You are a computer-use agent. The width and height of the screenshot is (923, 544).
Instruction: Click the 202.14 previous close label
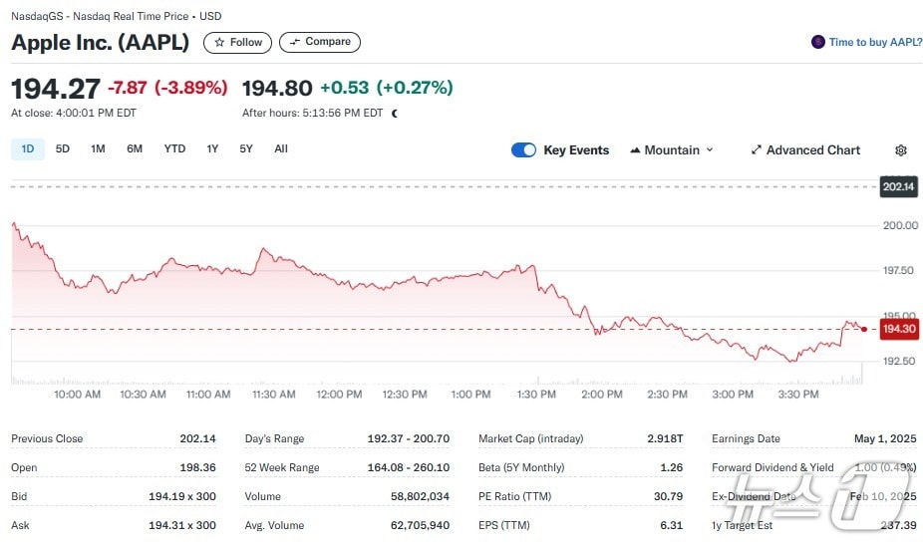(898, 187)
